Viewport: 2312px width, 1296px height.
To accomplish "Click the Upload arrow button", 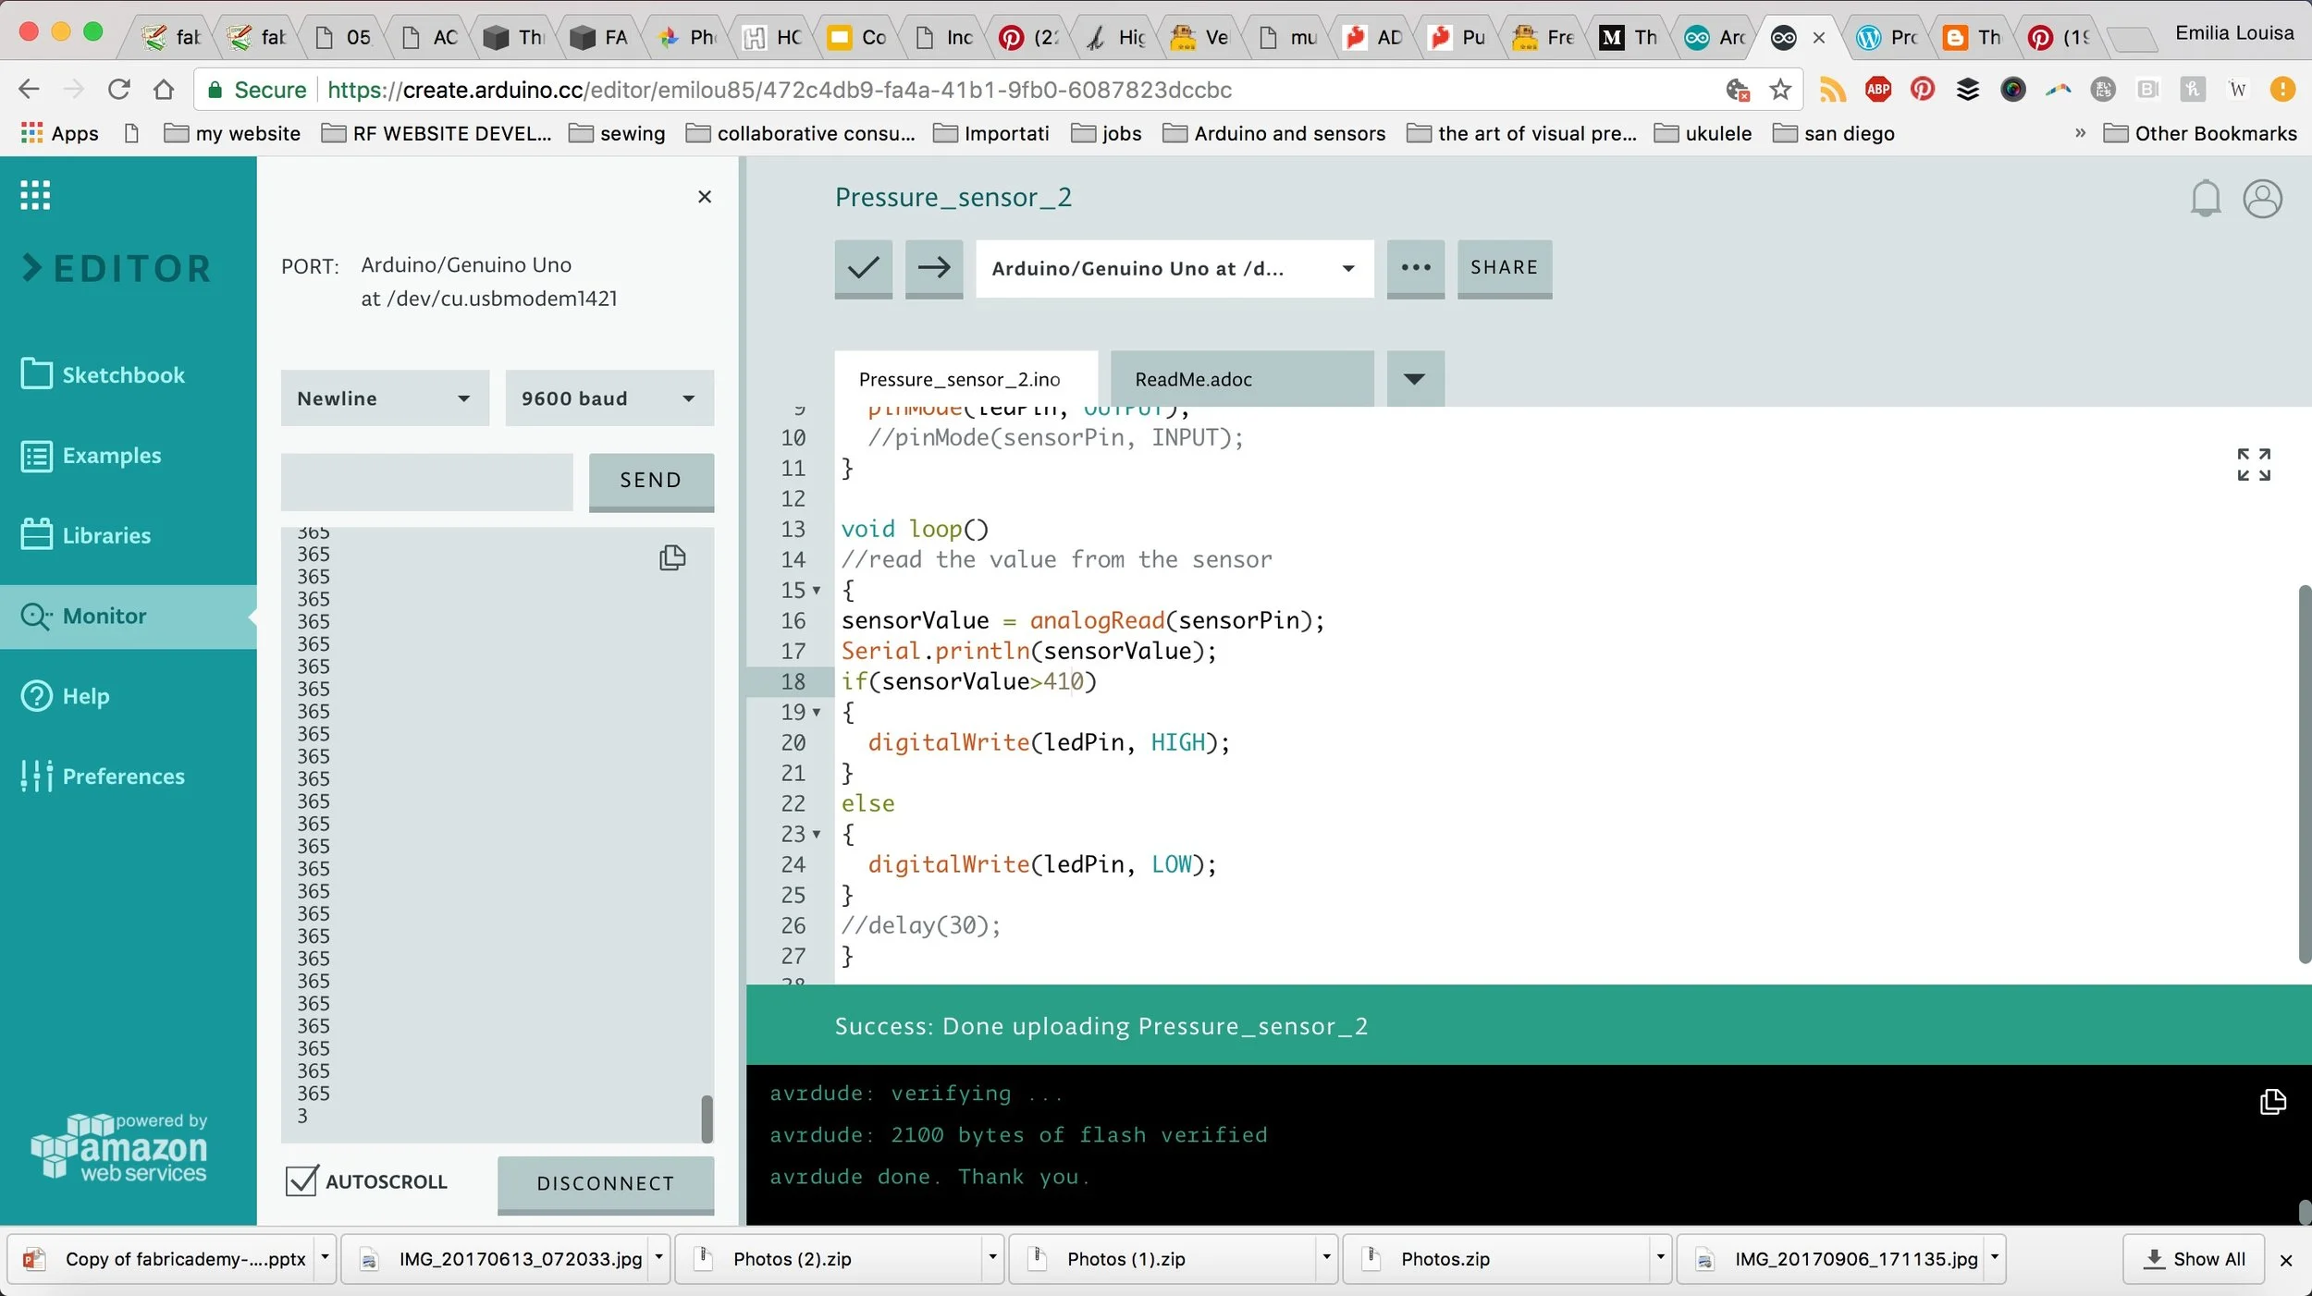I will 934,268.
